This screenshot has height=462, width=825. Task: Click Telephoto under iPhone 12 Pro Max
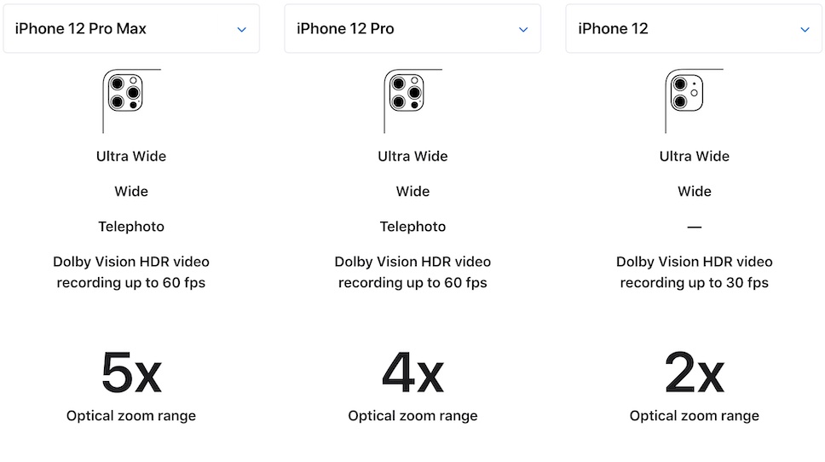pos(131,227)
